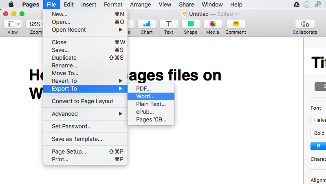Click the circled d status icon
Viewport: 326px width, 184px height.
point(307,4)
